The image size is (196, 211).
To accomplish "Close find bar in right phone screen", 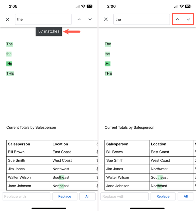I will coord(106,19).
